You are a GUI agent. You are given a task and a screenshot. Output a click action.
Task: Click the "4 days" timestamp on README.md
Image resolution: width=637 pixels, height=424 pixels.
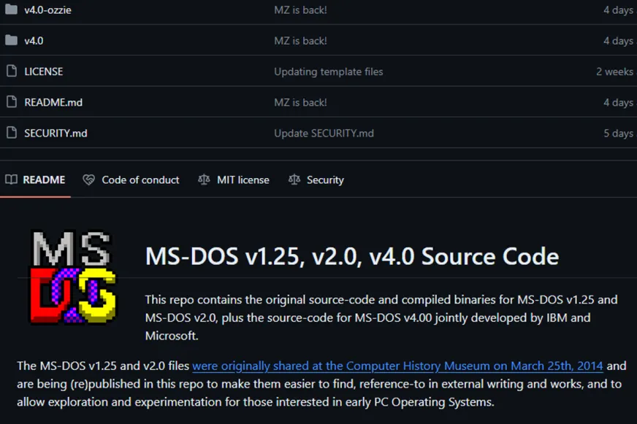[618, 102]
